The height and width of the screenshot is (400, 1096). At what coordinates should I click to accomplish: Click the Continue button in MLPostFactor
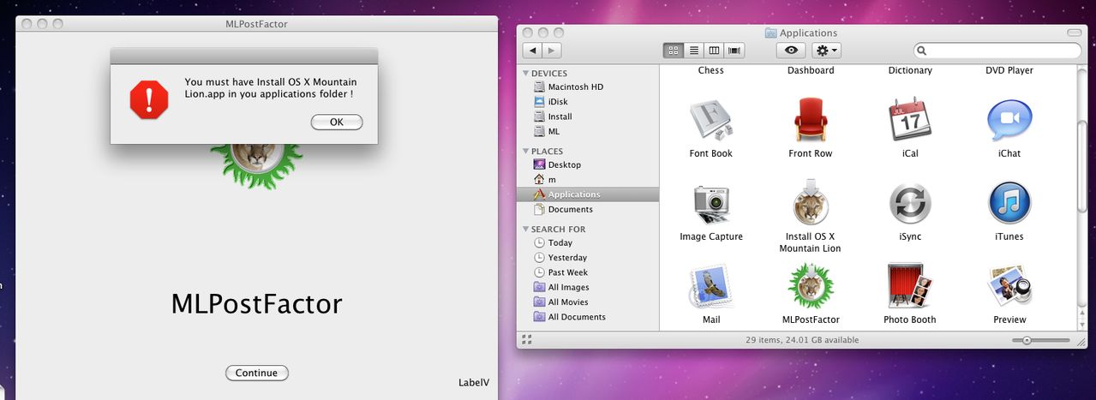point(257,373)
